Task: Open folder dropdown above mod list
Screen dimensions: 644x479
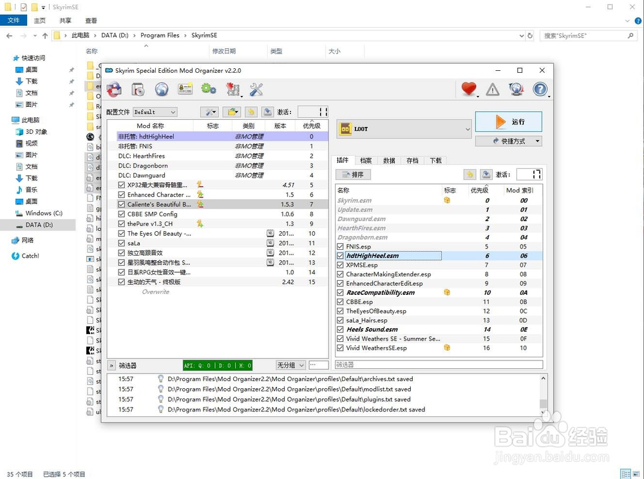Action: (232, 111)
